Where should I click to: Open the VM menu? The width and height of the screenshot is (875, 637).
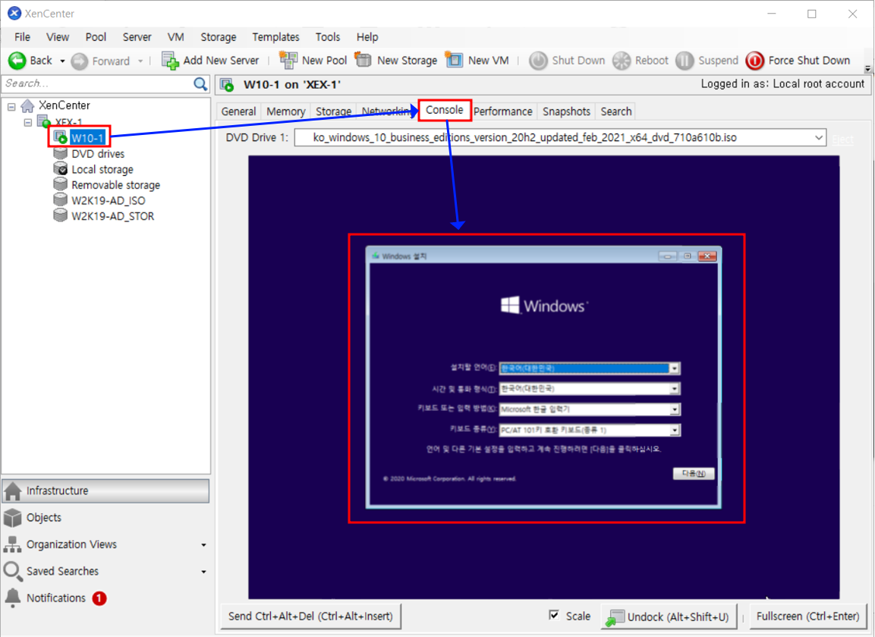tap(176, 37)
